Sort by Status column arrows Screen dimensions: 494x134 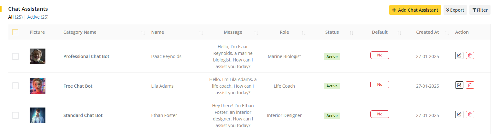[351, 32]
